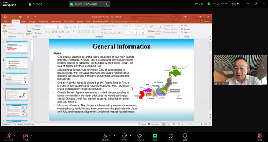Click the sign in link
268x142 pixels.
[200, 4]
